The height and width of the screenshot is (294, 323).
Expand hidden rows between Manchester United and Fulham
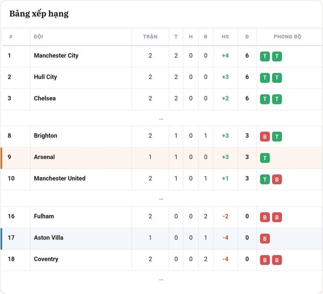click(161, 199)
